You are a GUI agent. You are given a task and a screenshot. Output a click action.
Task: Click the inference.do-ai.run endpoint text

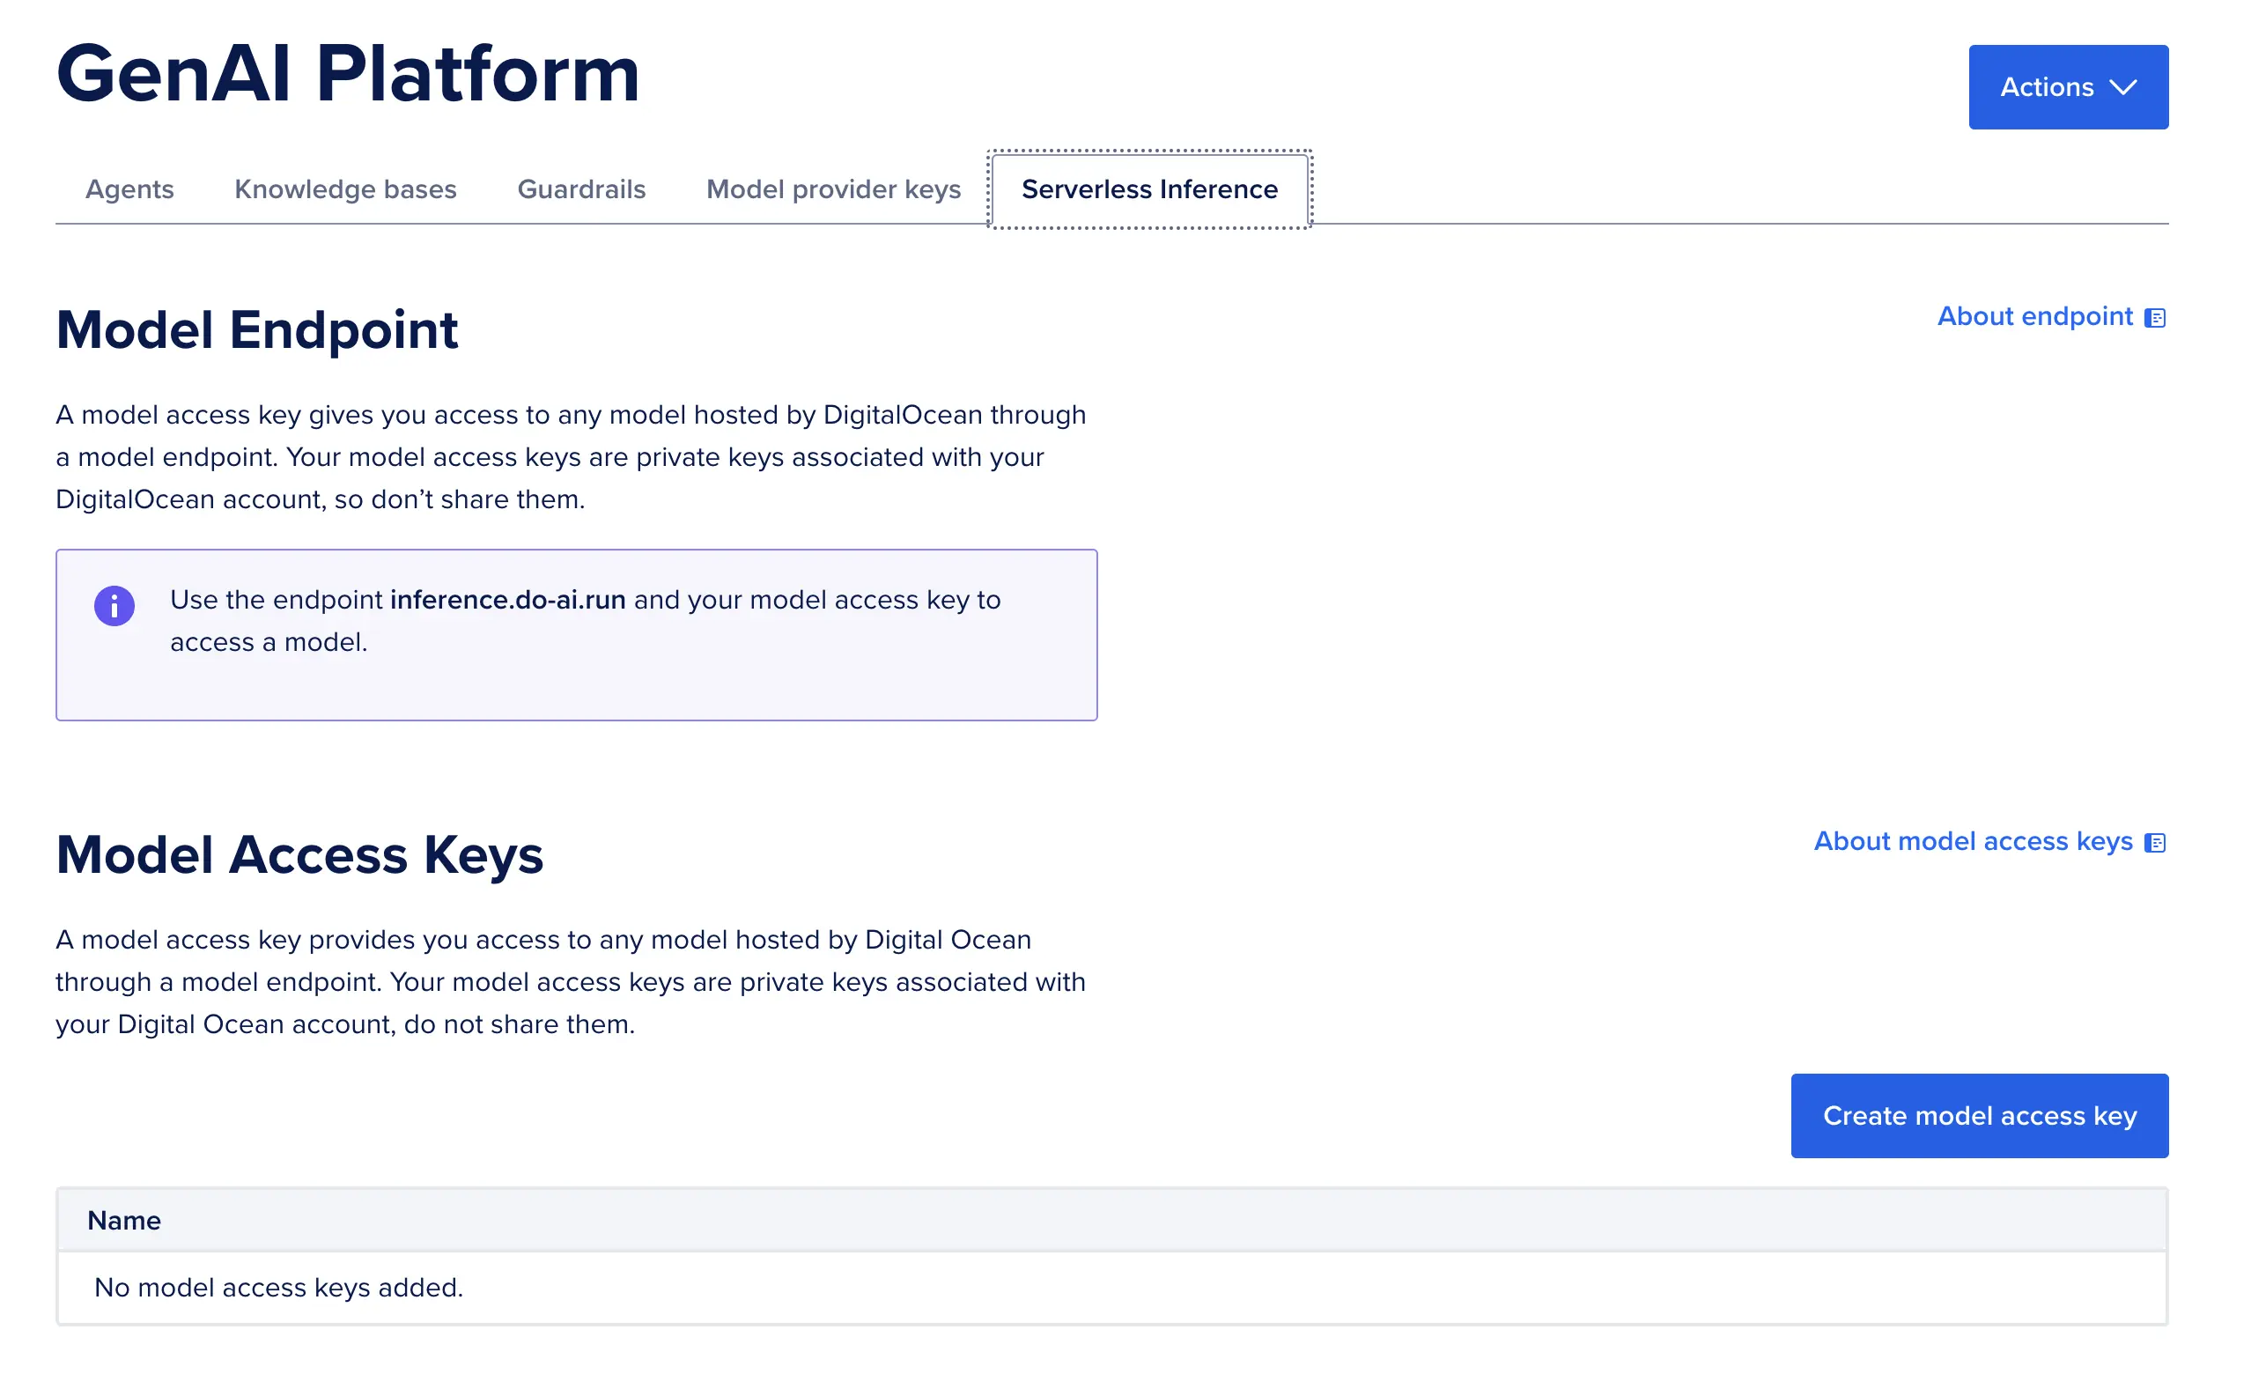coord(508,600)
